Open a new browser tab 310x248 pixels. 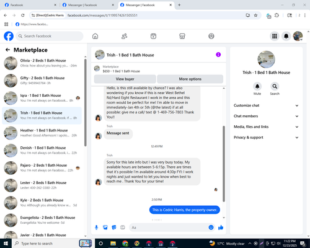[x=179, y=5]
